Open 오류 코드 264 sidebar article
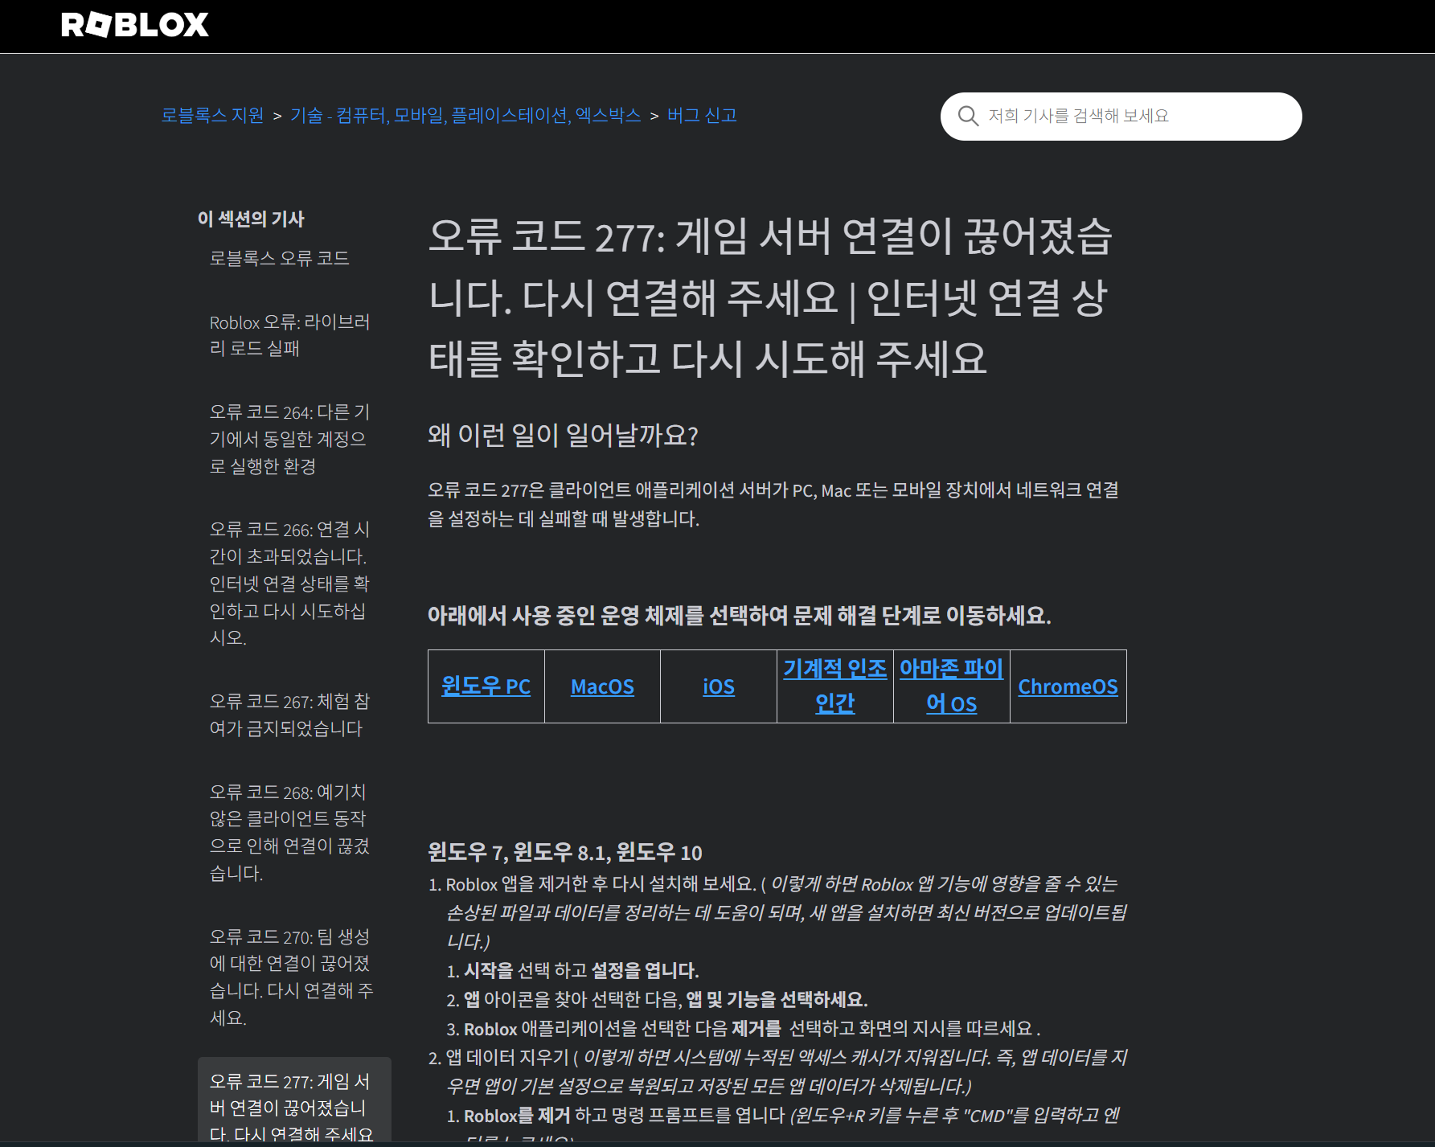1435x1147 pixels. (289, 439)
